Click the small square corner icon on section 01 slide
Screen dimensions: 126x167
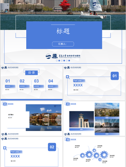[x=68, y=77]
